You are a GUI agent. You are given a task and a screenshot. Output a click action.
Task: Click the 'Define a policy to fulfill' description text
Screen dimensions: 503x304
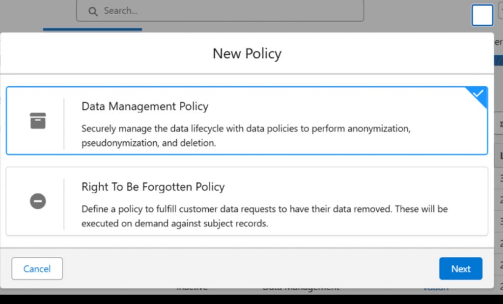point(264,216)
